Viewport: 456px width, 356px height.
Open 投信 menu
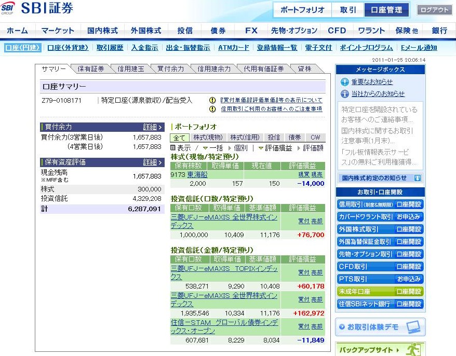pos(185,31)
